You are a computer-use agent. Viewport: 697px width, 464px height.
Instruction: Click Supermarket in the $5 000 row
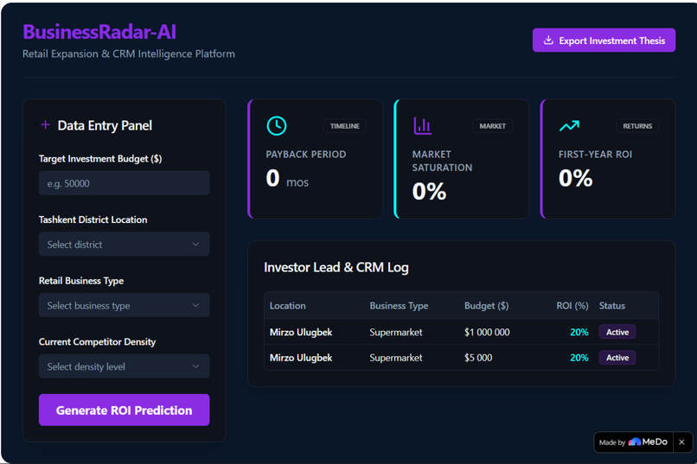(x=395, y=358)
